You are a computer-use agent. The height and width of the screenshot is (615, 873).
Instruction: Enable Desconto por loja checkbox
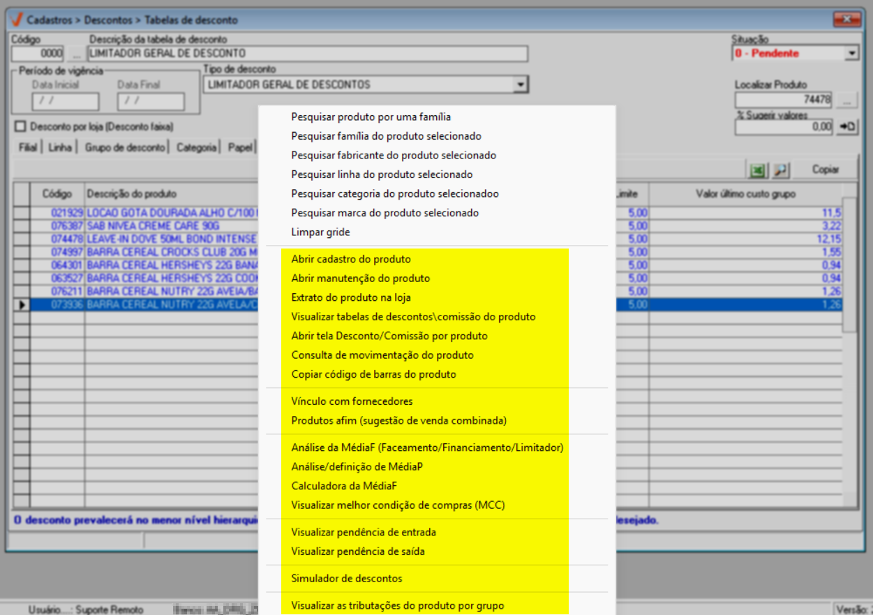click(20, 127)
